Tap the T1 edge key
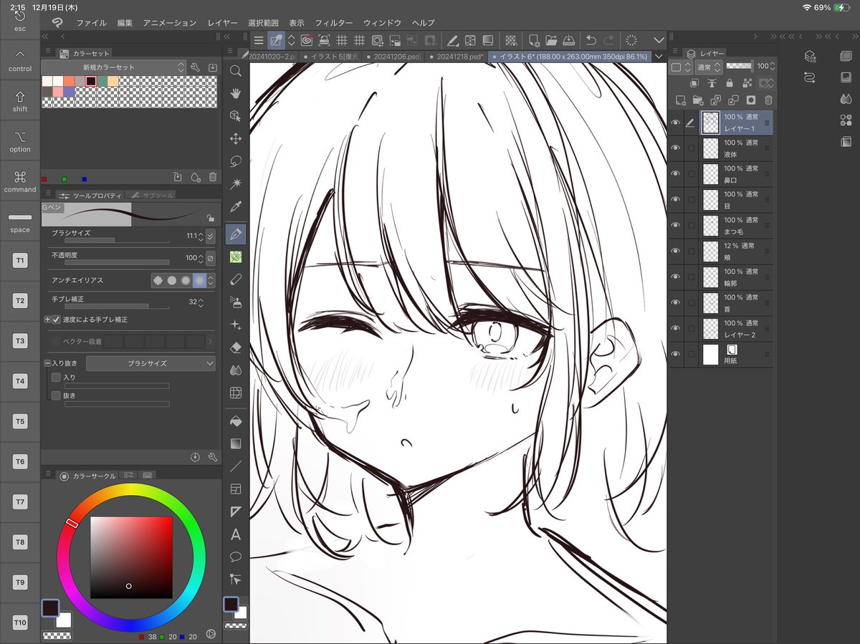 [x=19, y=261]
